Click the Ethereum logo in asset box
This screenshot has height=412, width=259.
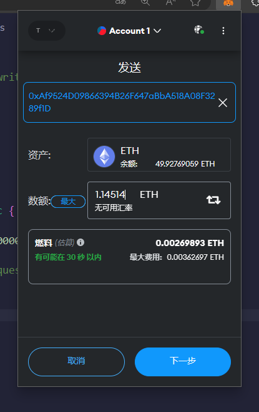[104, 157]
